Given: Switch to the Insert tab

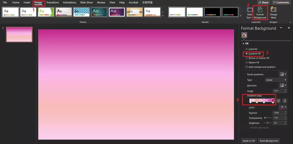Looking at the screenshot, I should tap(27, 3).
